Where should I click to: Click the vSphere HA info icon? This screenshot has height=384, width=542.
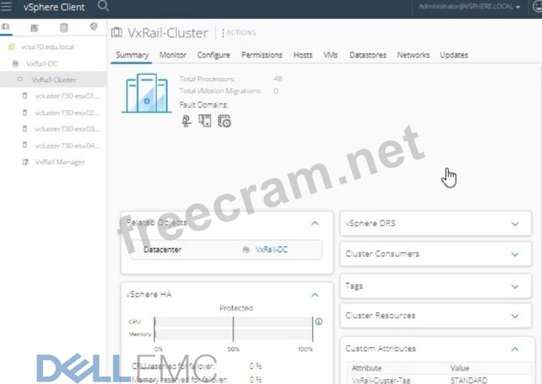coord(318,322)
